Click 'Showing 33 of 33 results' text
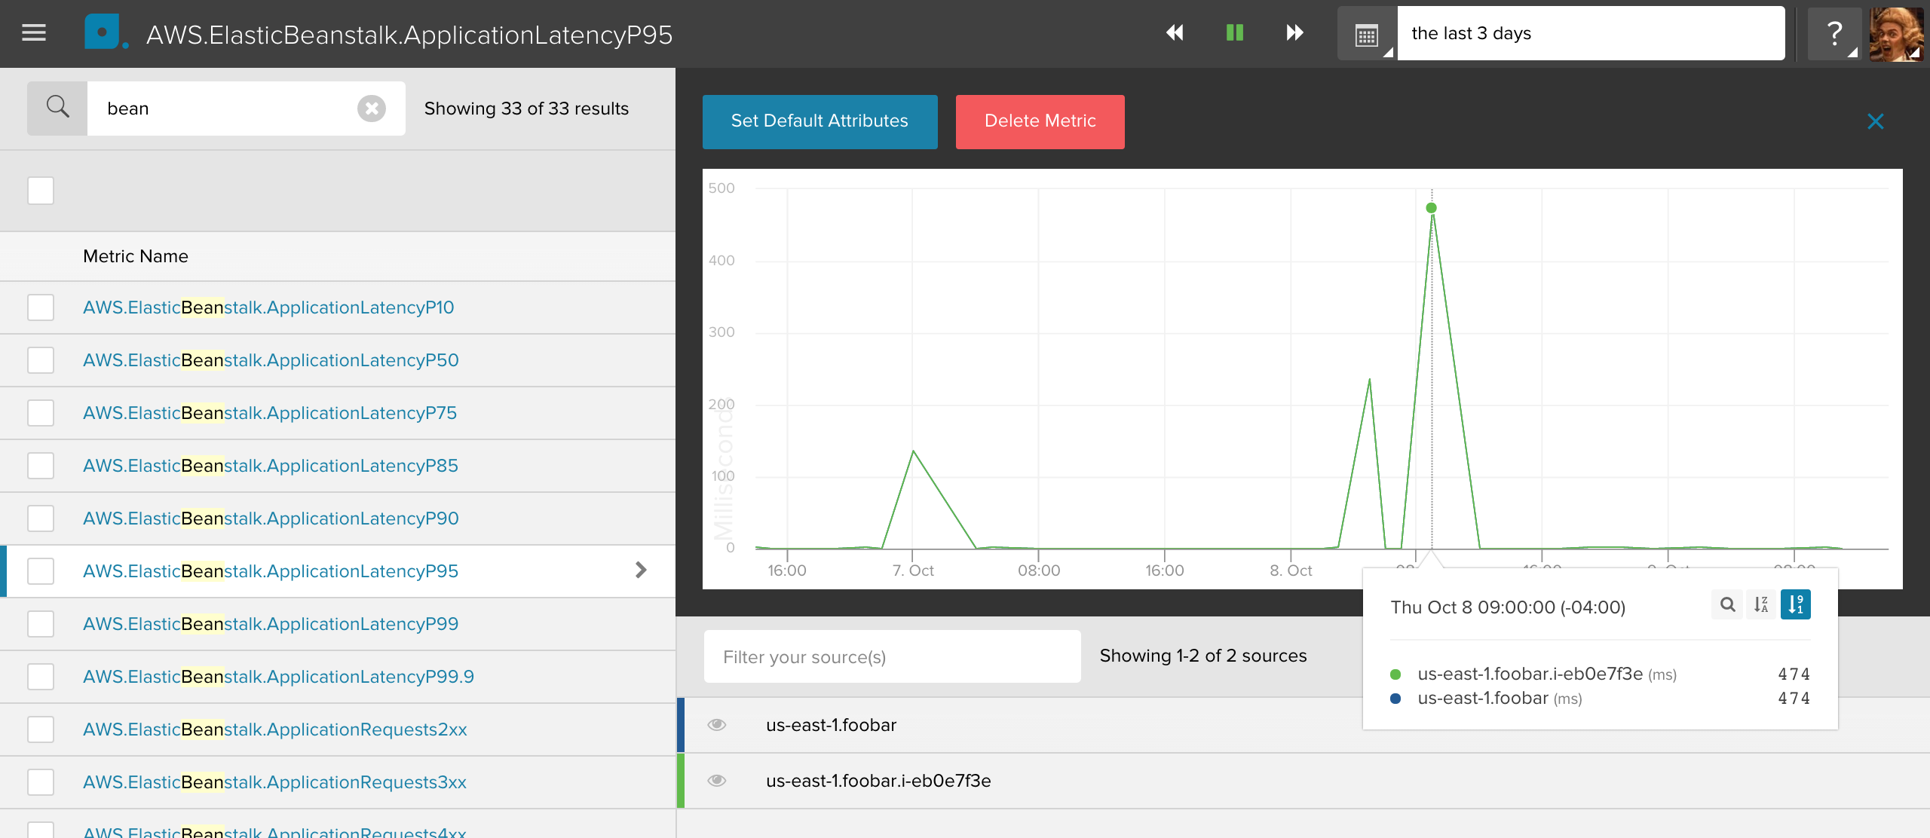 526,109
